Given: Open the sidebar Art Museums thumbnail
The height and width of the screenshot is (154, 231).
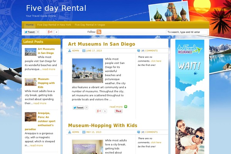Looking at the screenshot, I should coord(30,52).
